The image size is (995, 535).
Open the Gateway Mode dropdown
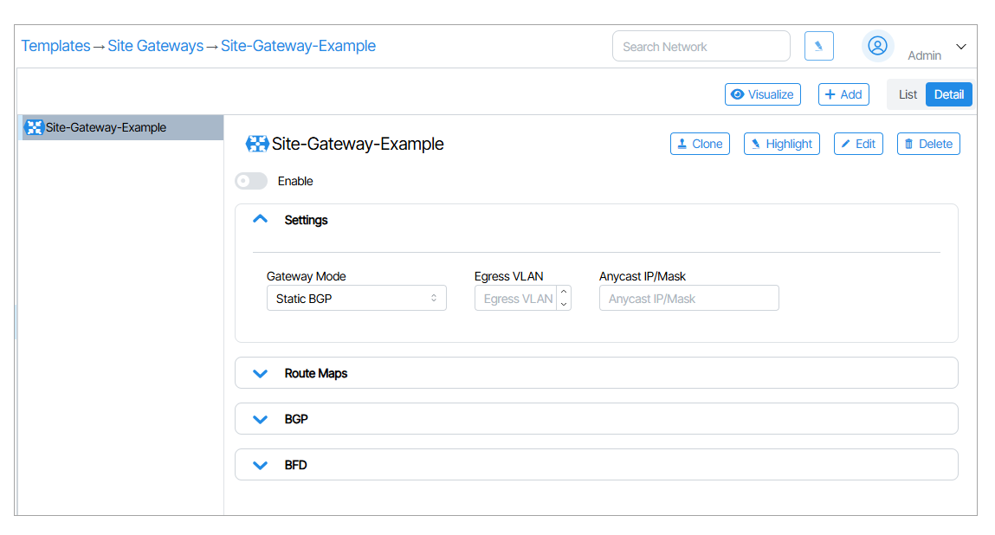[356, 299]
